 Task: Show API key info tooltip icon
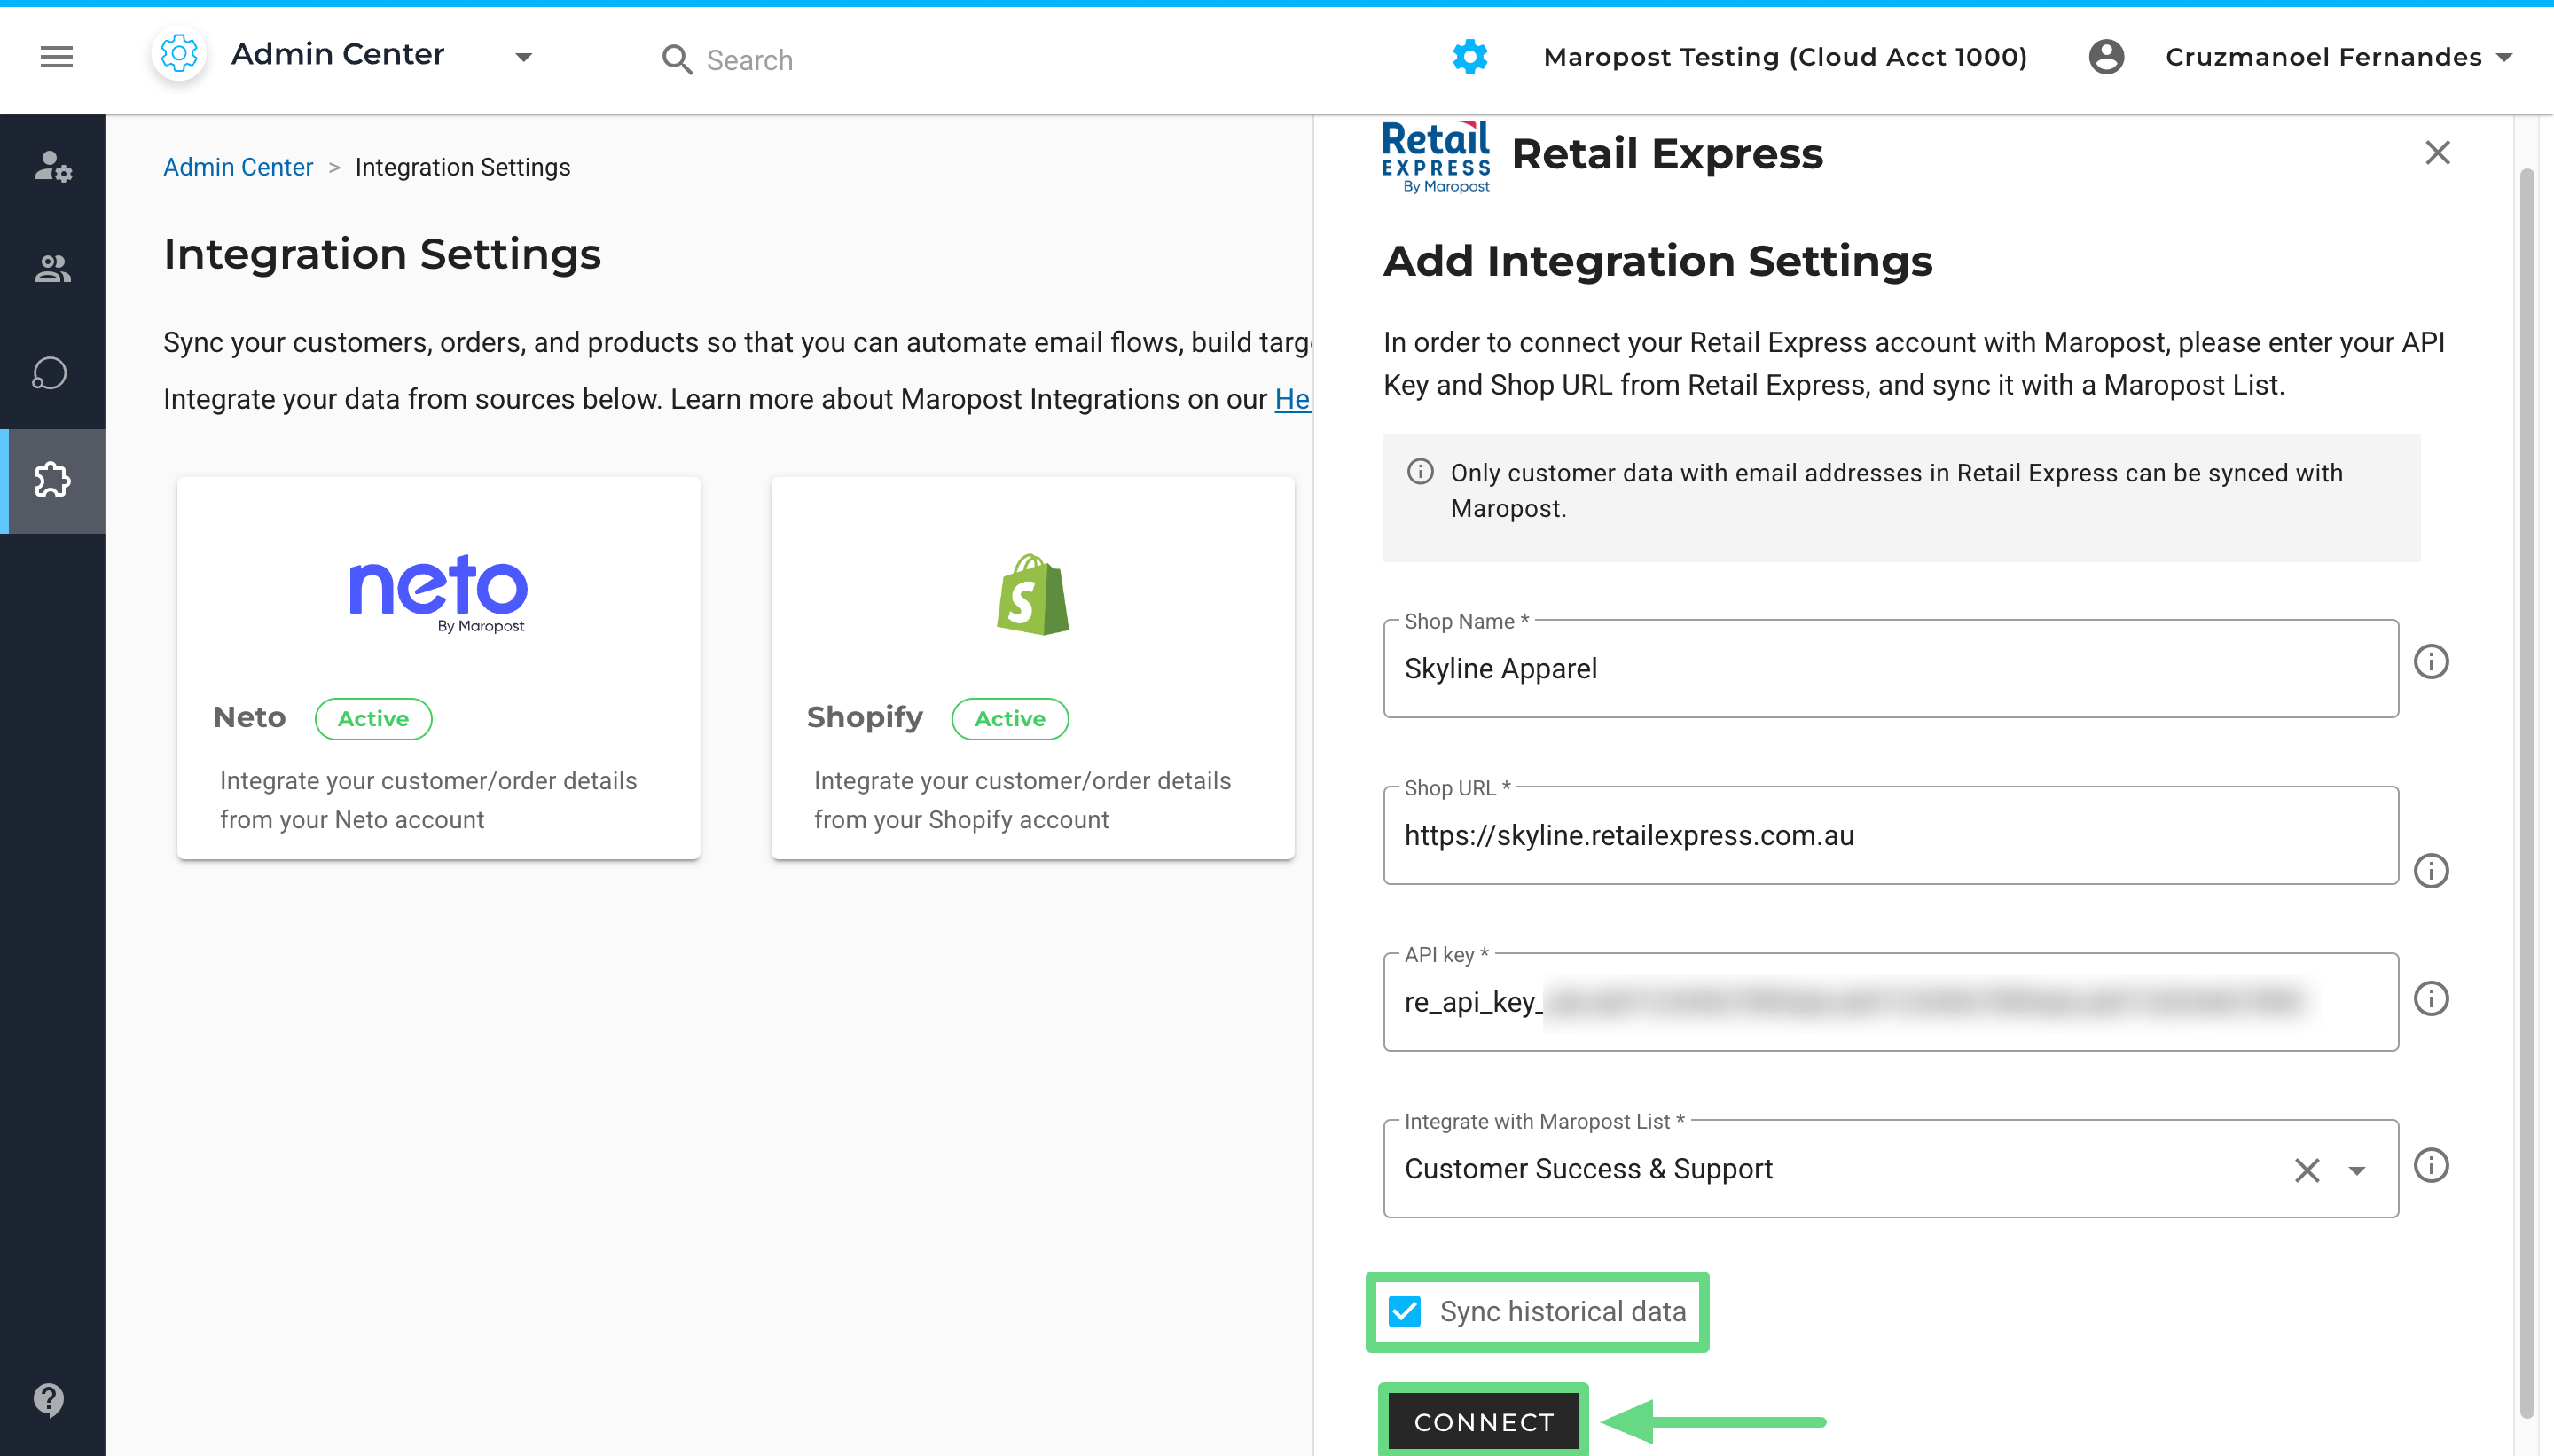(2431, 998)
